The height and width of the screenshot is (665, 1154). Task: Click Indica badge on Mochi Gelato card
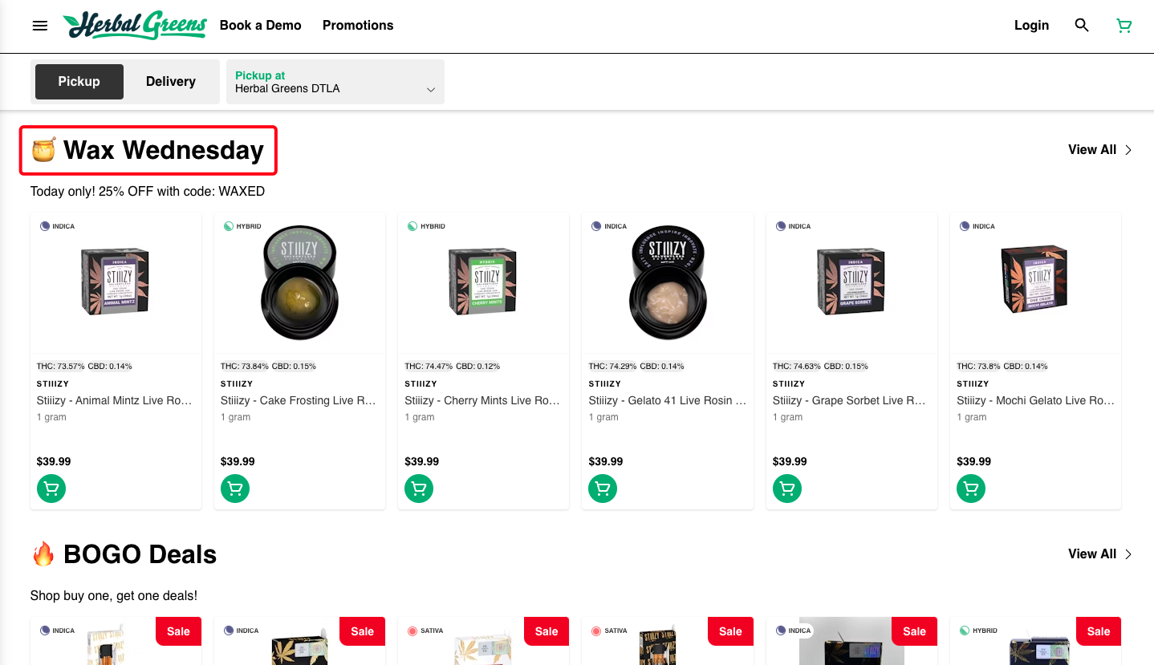point(977,226)
